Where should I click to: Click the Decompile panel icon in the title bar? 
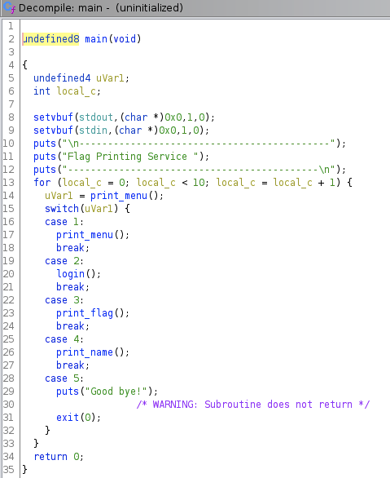9,7
